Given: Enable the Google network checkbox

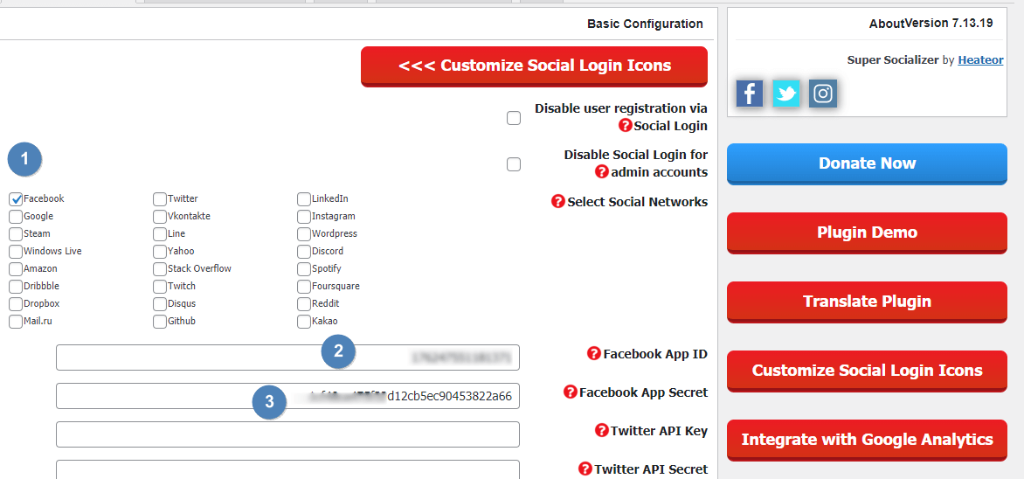Looking at the screenshot, I should pyautogui.click(x=16, y=217).
